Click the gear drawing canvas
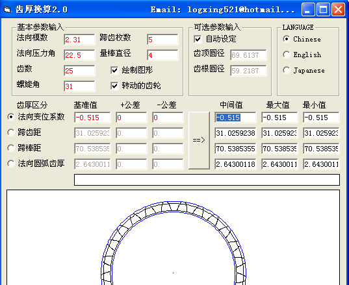The width and height of the screenshot is (349, 285). [x=173, y=238]
